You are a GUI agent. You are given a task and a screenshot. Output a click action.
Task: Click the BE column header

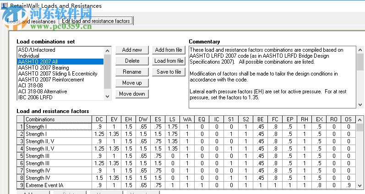click(261, 119)
